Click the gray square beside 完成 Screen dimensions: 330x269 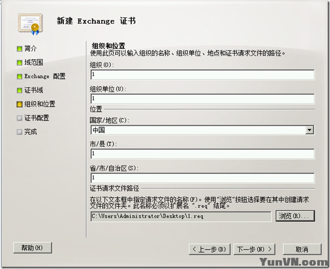19,132
